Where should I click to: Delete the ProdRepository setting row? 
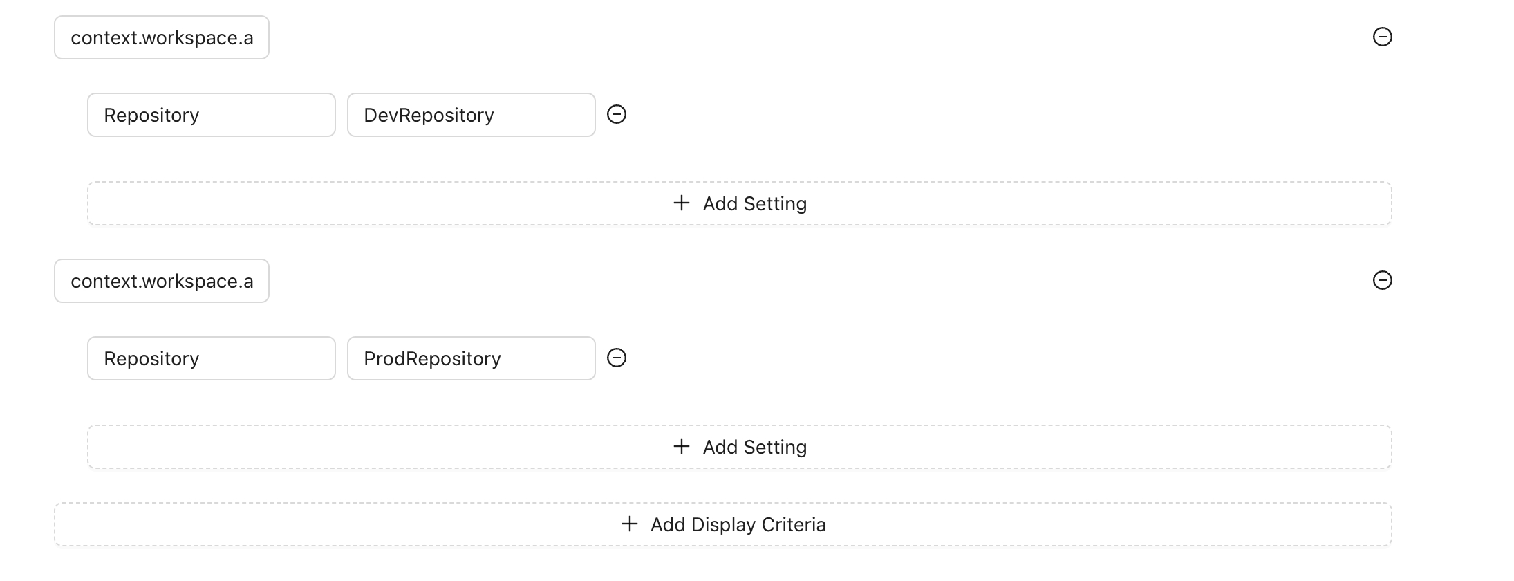[x=617, y=358]
